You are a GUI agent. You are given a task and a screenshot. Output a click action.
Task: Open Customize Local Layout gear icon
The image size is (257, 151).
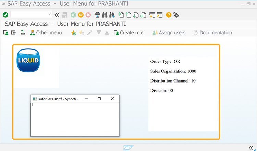pyautogui.click(x=176, y=15)
